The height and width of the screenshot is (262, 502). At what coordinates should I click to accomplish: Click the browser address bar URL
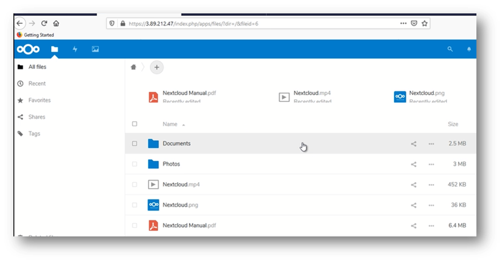click(193, 24)
